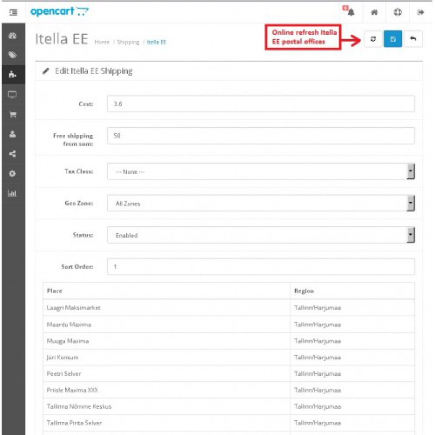Open System gear icon in sidebar
The image size is (435, 435).
(13, 173)
